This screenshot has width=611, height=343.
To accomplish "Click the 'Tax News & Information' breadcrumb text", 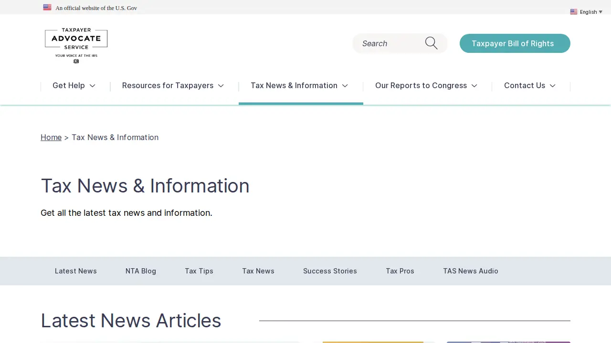I will (x=115, y=137).
